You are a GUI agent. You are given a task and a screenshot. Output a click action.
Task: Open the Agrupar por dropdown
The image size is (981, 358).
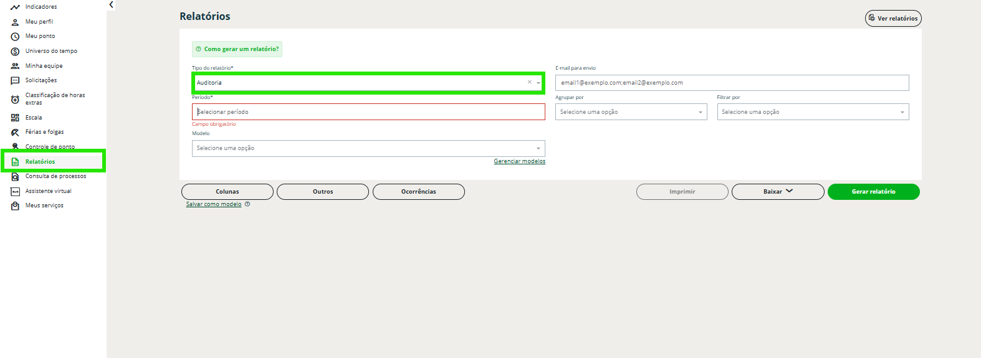(631, 112)
